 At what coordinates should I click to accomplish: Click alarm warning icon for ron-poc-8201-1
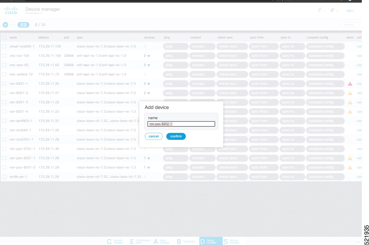350,158
